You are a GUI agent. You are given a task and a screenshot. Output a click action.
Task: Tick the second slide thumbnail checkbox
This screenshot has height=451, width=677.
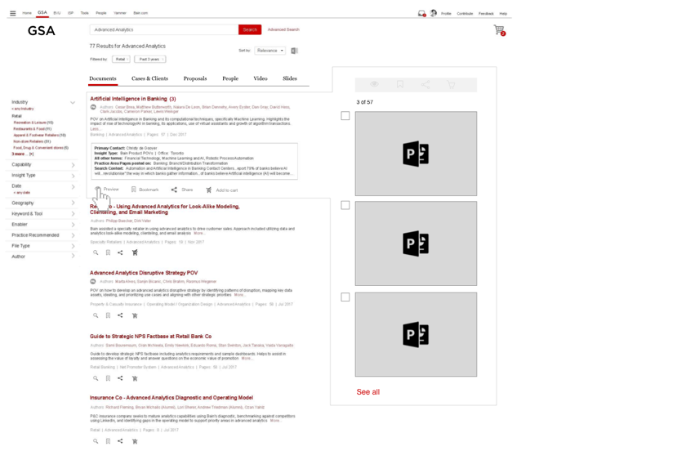[x=345, y=205]
